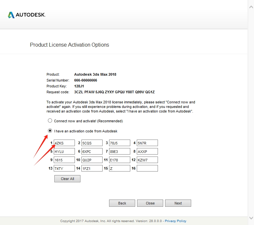The height and width of the screenshot is (225, 254).
Task: Click field 4 with 5N7R
Action: (x=147, y=143)
